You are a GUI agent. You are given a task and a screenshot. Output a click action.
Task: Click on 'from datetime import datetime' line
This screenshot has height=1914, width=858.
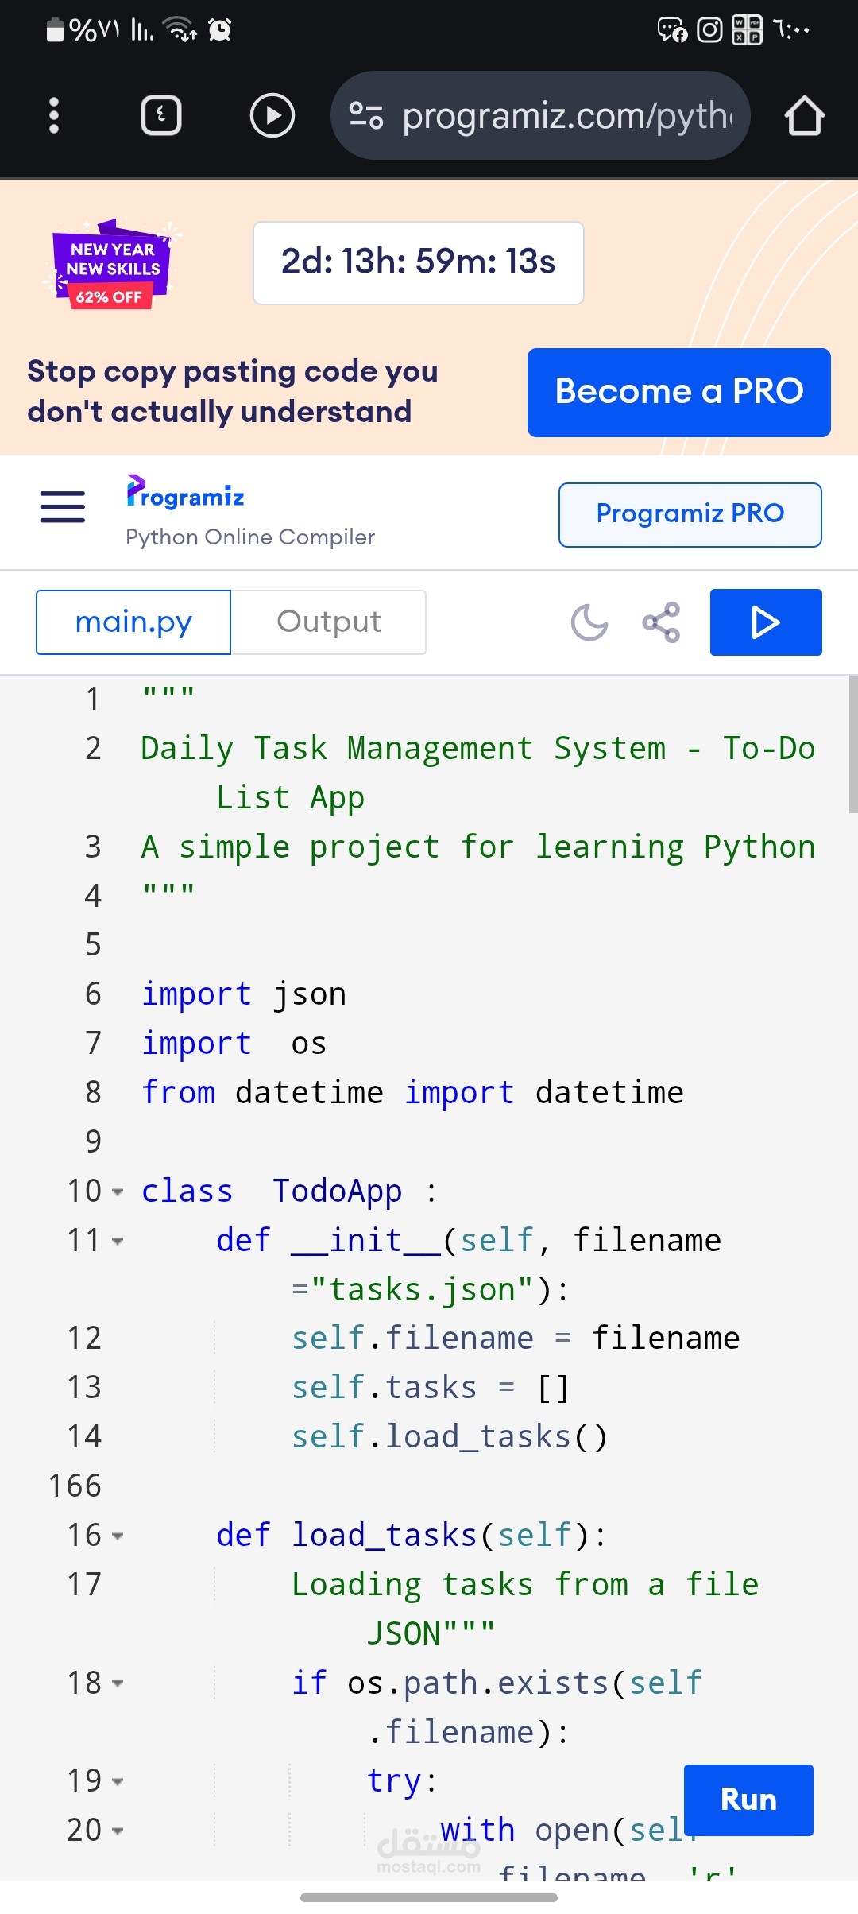[412, 1093]
